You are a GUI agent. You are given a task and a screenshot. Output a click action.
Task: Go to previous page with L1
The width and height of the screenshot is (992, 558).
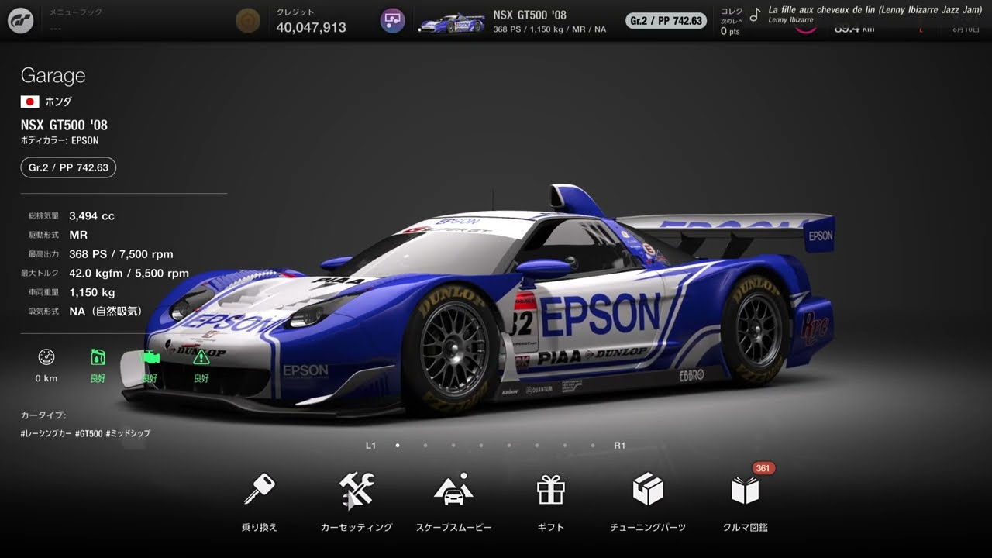[370, 446]
